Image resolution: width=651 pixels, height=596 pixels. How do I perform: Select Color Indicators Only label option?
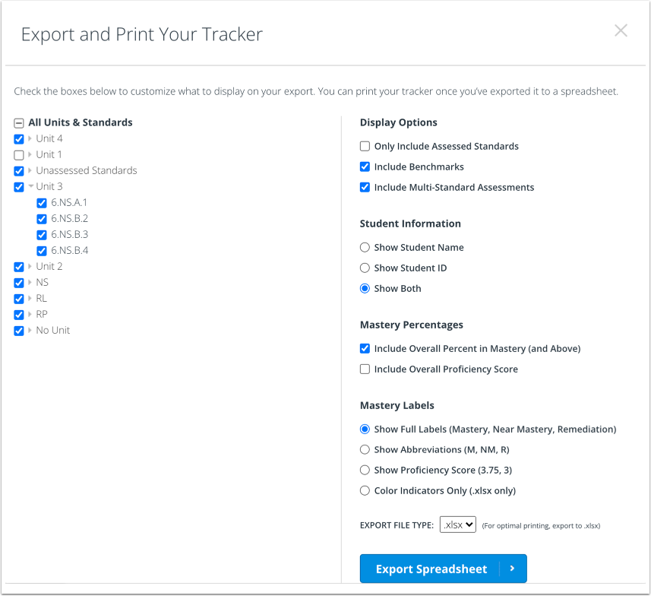(365, 490)
